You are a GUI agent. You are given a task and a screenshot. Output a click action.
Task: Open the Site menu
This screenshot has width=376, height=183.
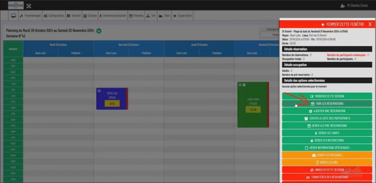[151, 16]
